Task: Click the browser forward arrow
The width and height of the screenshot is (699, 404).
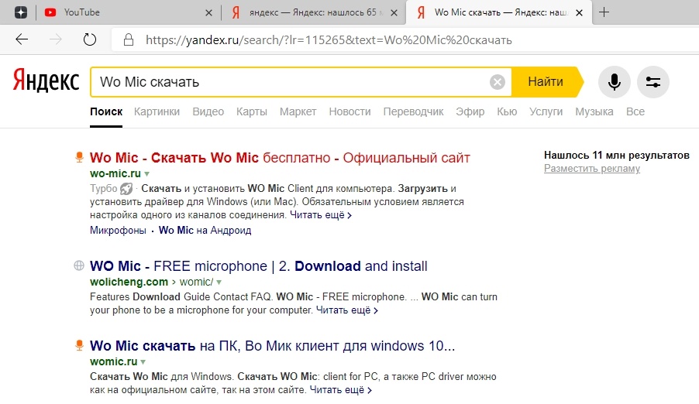Action: 55,39
